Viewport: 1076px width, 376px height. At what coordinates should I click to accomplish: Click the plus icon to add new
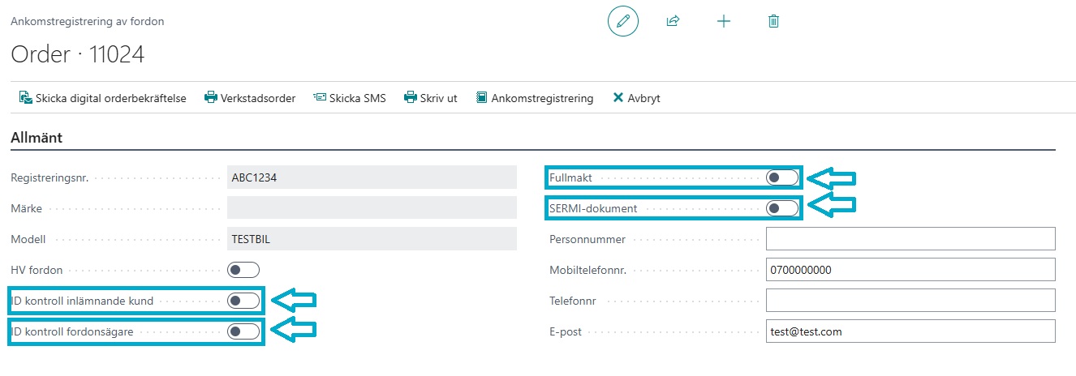pyautogui.click(x=724, y=22)
